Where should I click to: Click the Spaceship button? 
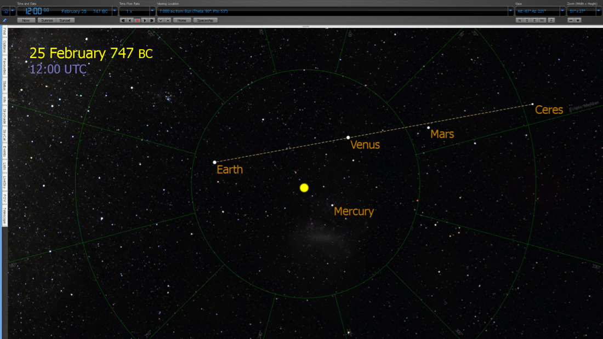point(205,20)
